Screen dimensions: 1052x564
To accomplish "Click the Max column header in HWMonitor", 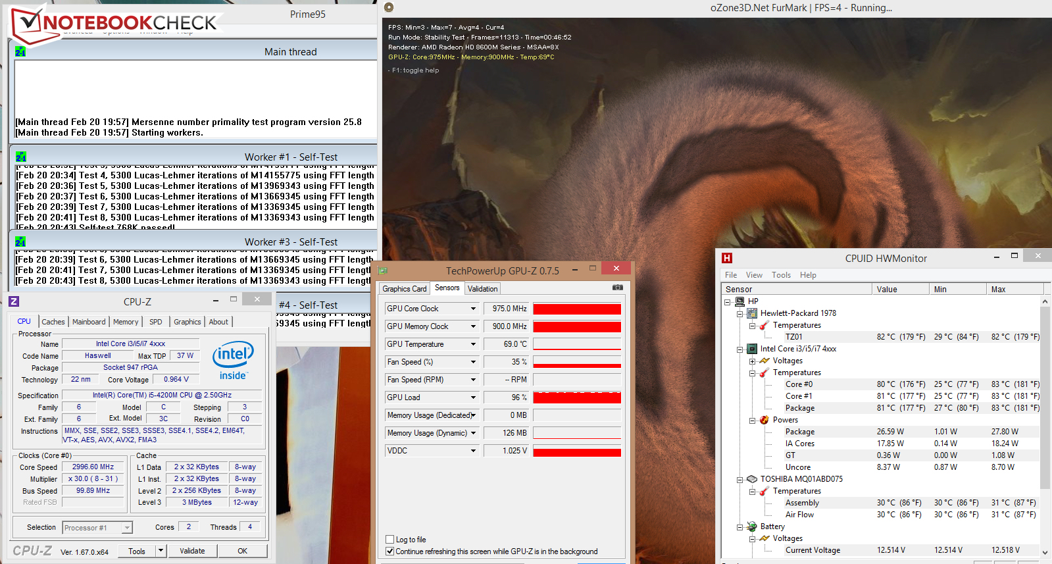I will [x=1015, y=289].
